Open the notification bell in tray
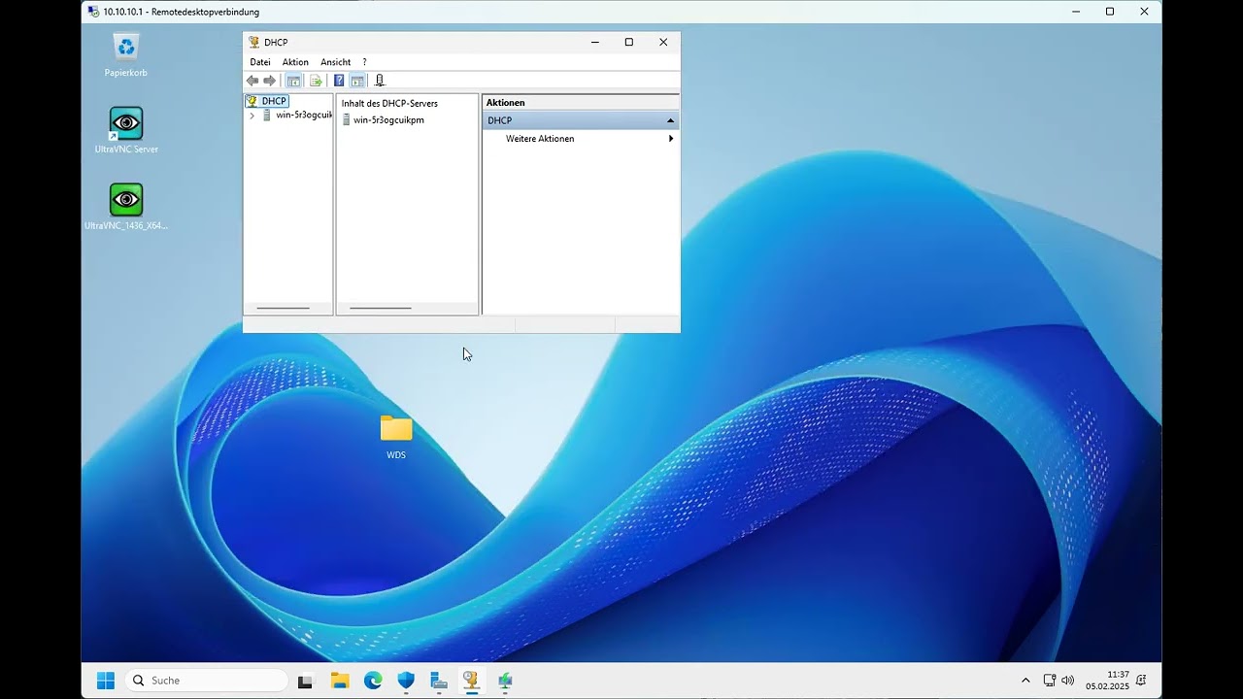 point(1141,681)
